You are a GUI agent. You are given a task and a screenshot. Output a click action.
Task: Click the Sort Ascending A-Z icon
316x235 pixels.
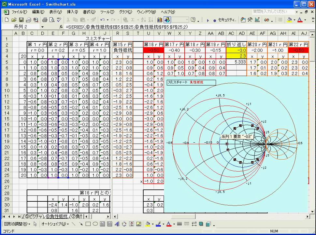143,20
